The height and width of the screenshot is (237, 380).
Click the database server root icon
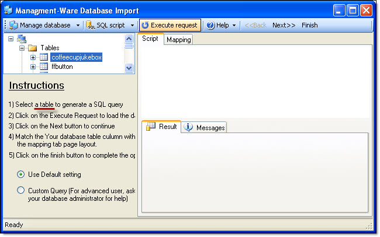point(21,39)
